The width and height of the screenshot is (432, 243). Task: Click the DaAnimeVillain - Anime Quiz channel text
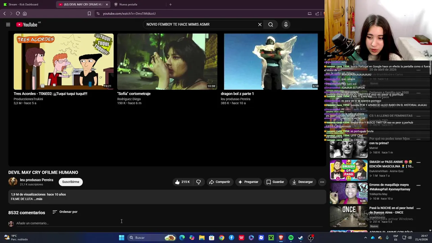pos(386,171)
